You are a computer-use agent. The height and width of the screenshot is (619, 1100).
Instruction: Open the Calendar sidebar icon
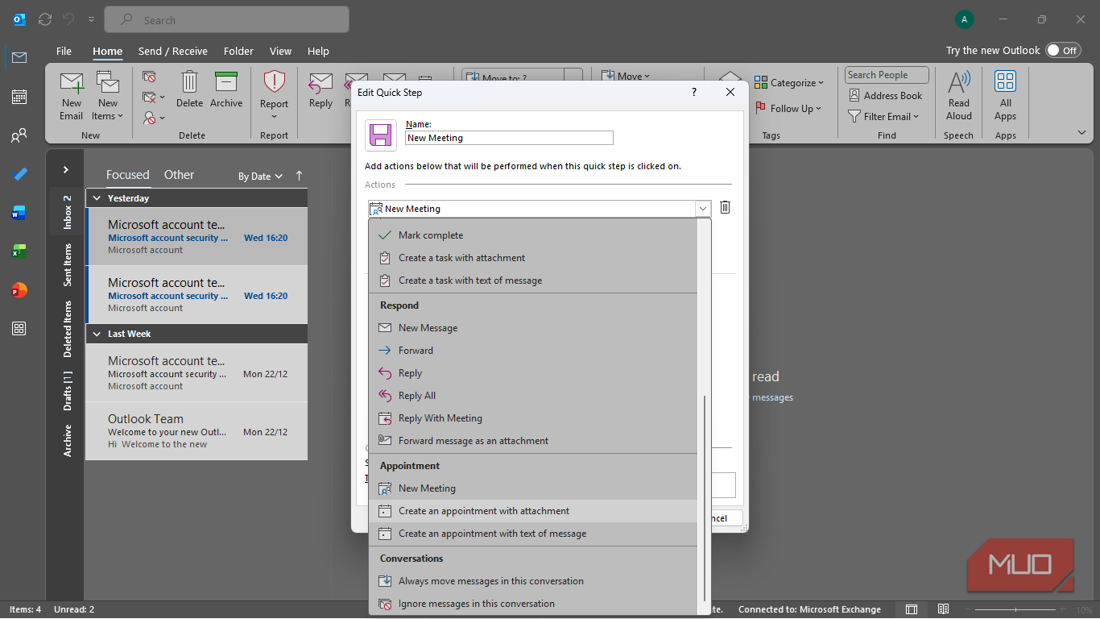coord(19,97)
